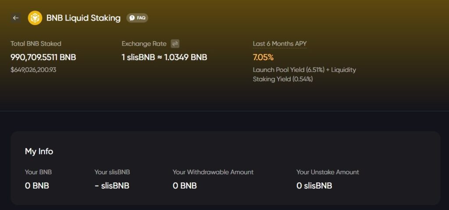
Task: Click the yellow BNB logo icon
Action: click(35, 18)
